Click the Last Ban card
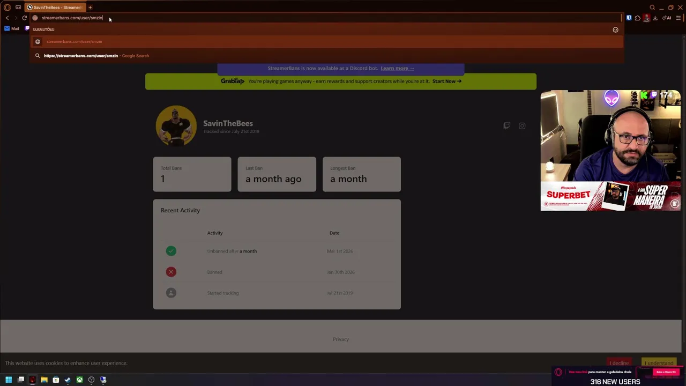686x386 pixels. coord(277,174)
